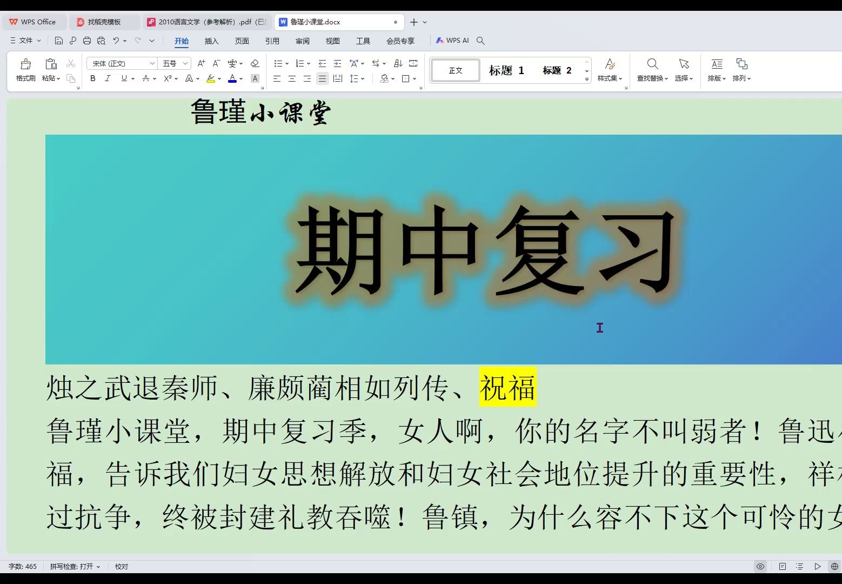Viewport: 842px width, 584px height.
Task: Switch to the 视图 ribbon tab
Action: (333, 41)
